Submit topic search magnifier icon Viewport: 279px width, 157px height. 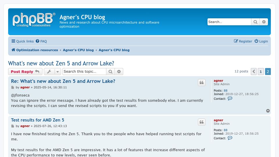pos(110,72)
